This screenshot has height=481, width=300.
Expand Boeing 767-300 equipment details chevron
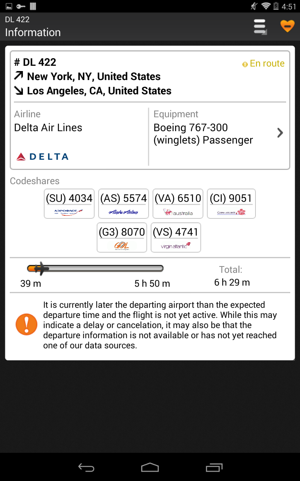[x=280, y=133]
